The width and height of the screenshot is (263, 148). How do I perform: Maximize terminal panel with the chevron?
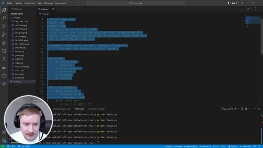click(x=255, y=109)
